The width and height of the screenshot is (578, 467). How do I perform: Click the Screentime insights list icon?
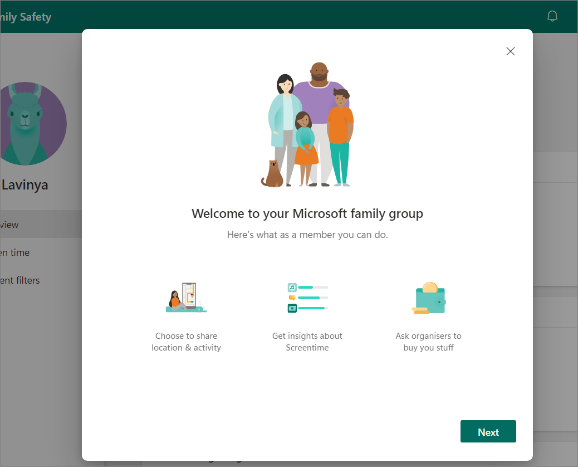tap(307, 298)
